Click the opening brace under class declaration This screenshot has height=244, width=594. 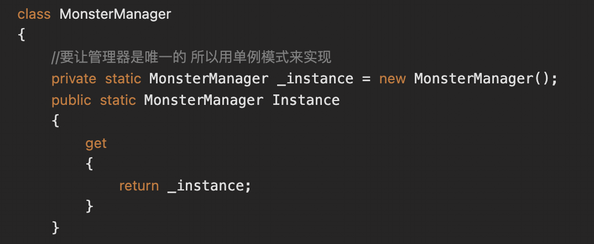pos(22,35)
